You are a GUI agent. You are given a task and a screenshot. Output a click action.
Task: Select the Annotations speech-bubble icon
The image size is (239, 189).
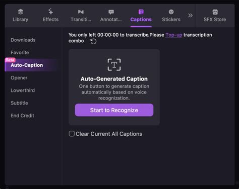tap(111, 12)
